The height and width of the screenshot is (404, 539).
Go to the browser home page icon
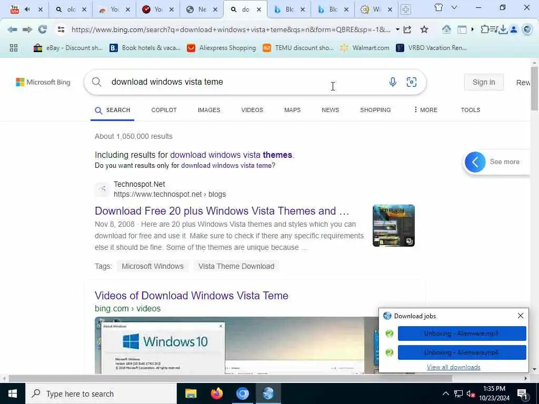pos(446,29)
